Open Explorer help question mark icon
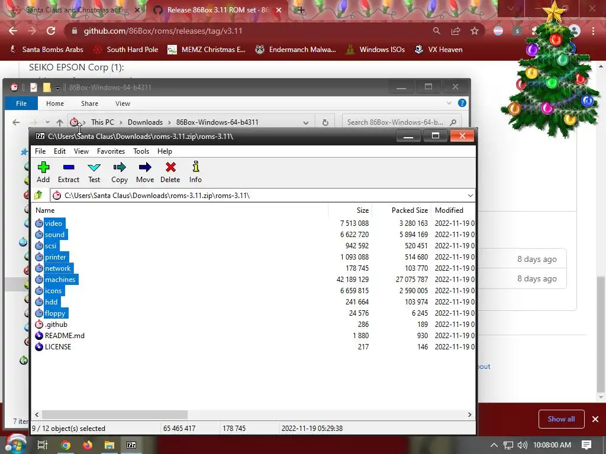 tap(462, 103)
